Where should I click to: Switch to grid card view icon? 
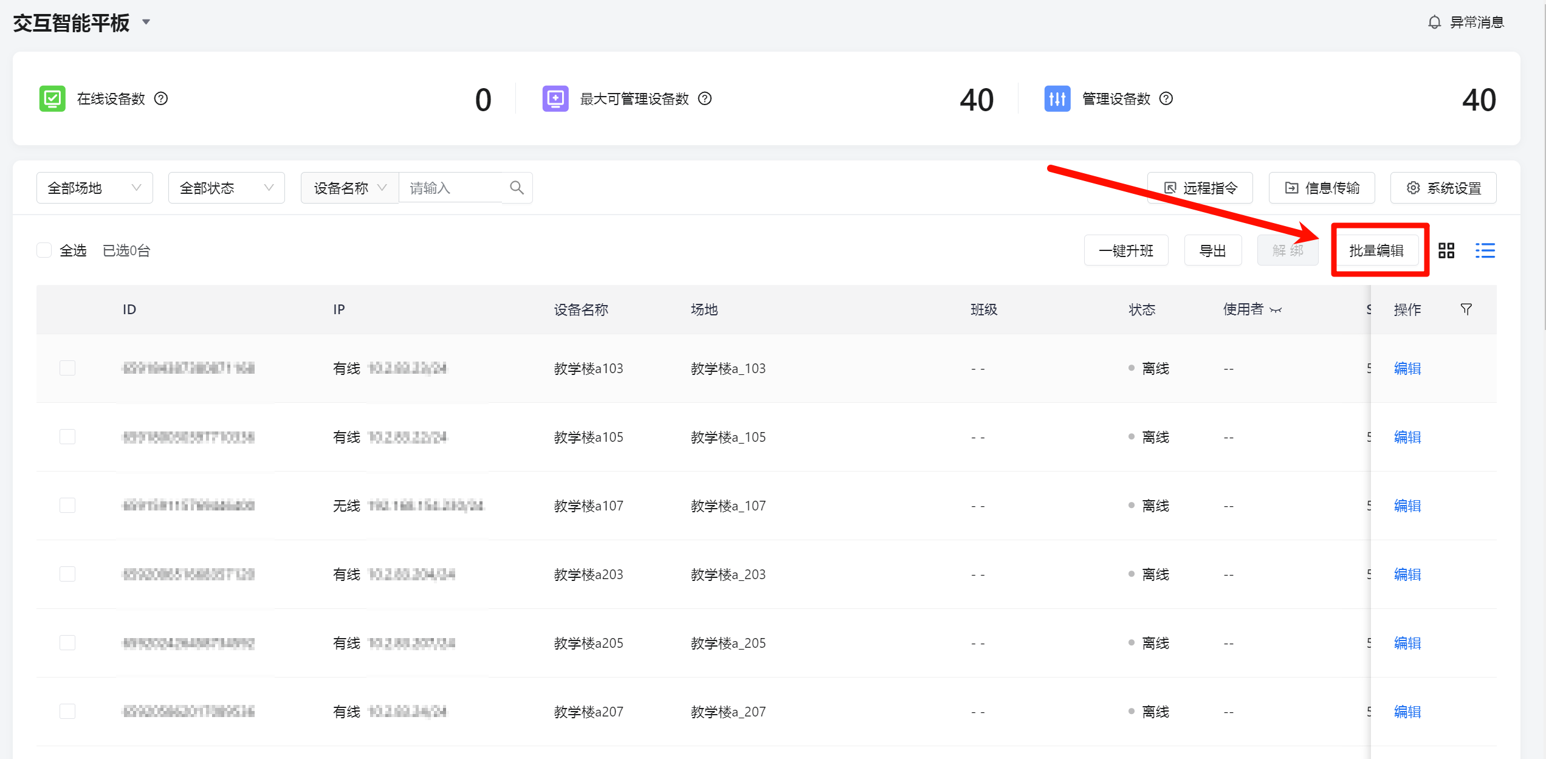point(1446,250)
